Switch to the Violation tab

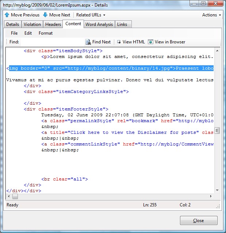[32, 24]
